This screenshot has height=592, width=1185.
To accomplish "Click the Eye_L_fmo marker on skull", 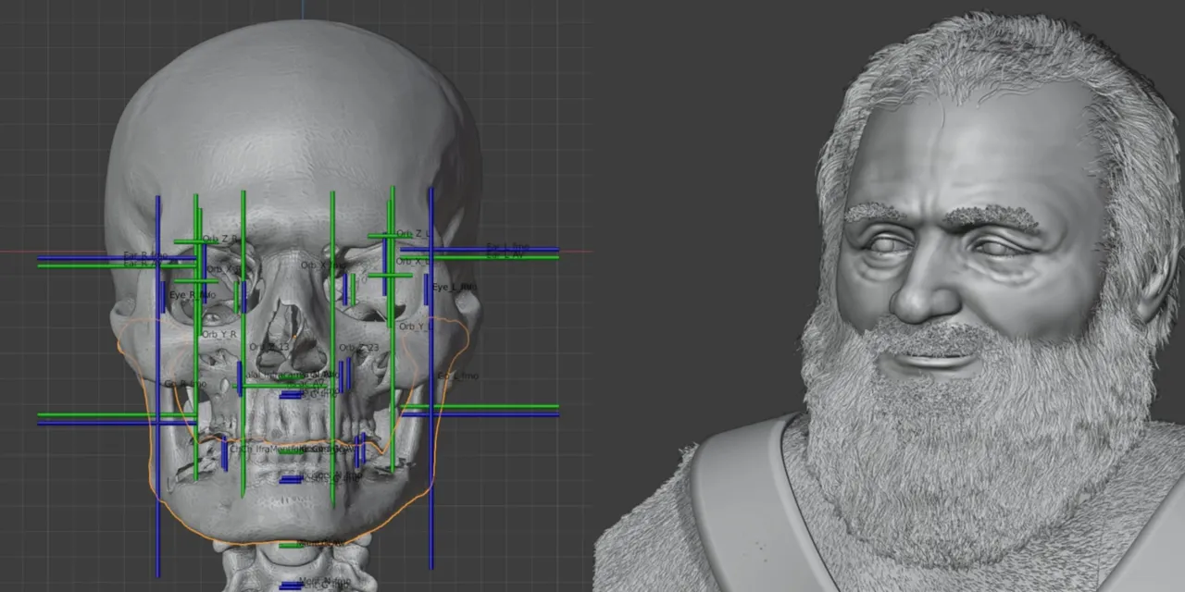I will pos(453,288).
